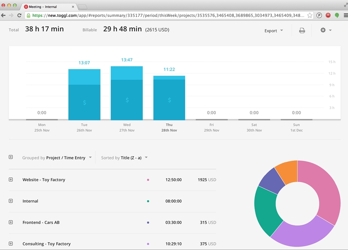Click the Frontend - Cars AB project name
Viewport: 348px width, 250px height.
coord(41,222)
